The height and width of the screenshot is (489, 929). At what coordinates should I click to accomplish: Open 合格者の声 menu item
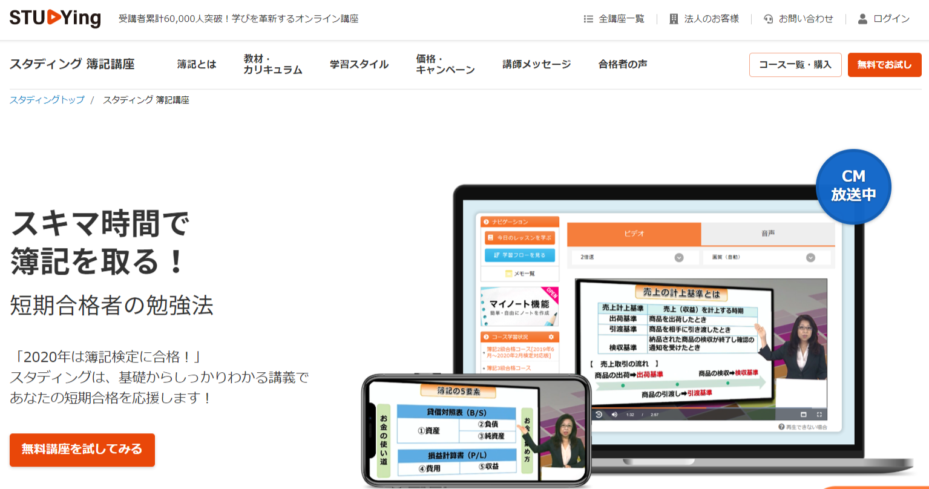coord(623,64)
